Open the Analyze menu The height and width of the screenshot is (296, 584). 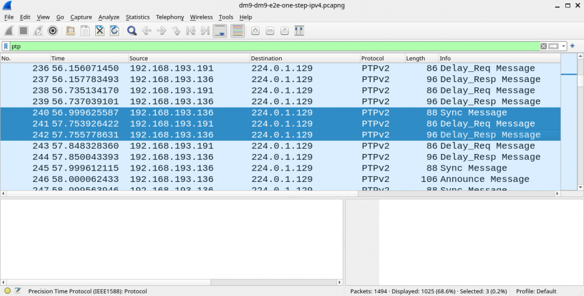pyautogui.click(x=109, y=17)
